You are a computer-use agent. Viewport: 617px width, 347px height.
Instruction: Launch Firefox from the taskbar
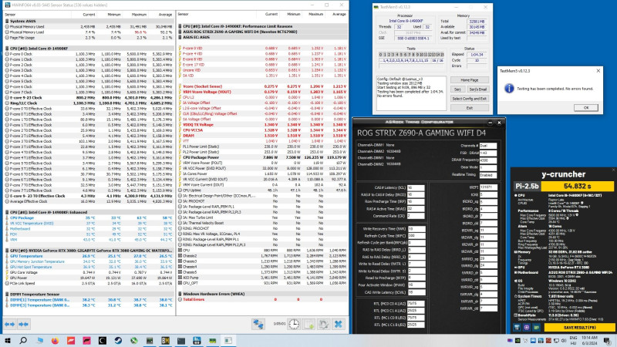pos(55,340)
